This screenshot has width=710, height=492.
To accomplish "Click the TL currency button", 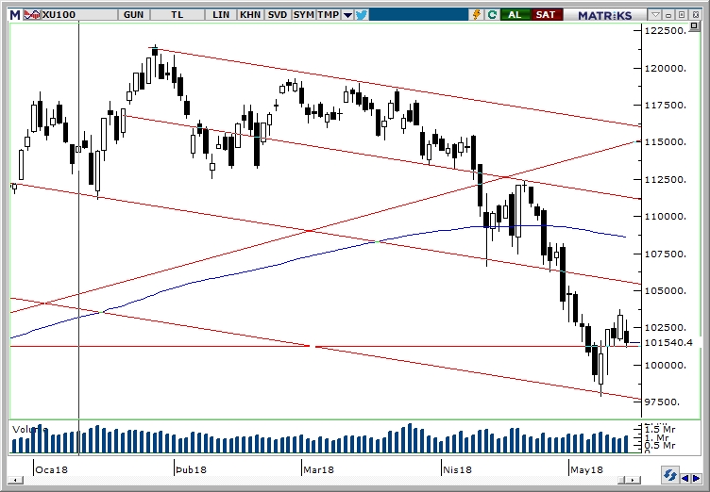I will click(177, 14).
